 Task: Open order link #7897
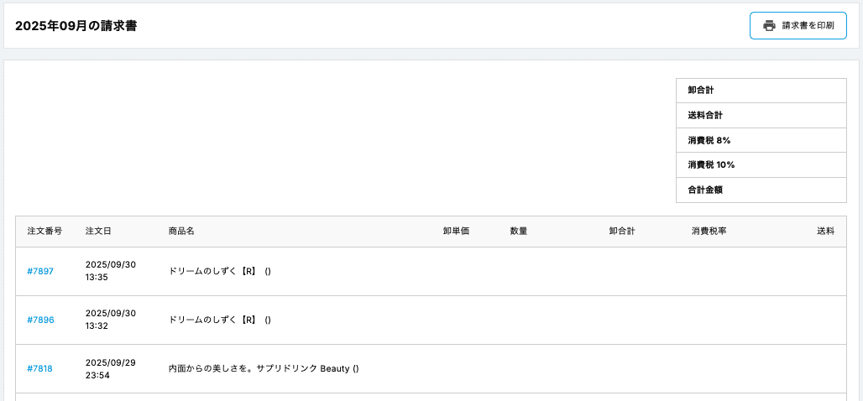tap(40, 271)
